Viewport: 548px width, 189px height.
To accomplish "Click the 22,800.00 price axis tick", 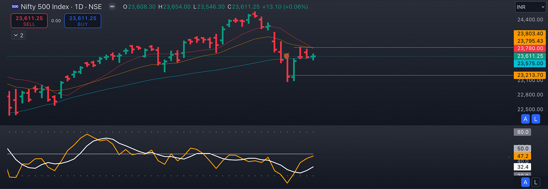I will coord(531,94).
